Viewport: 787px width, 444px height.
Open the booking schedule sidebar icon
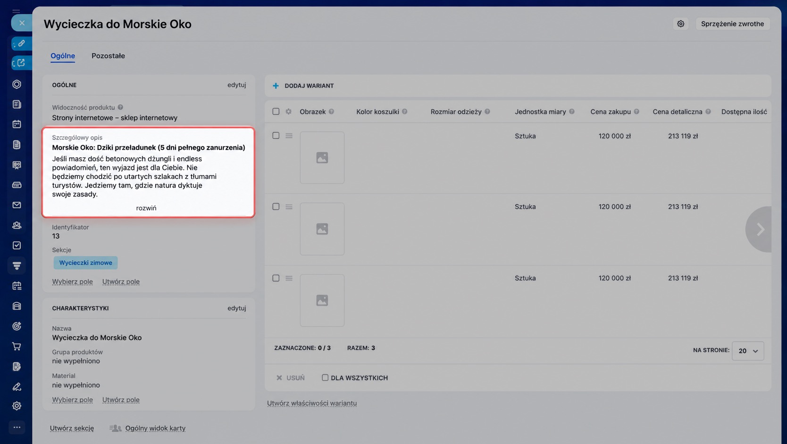click(x=17, y=286)
